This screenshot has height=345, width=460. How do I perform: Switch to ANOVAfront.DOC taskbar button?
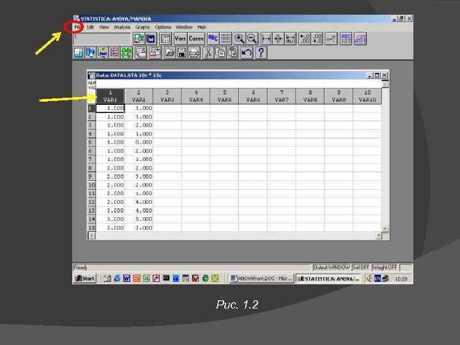point(261,279)
